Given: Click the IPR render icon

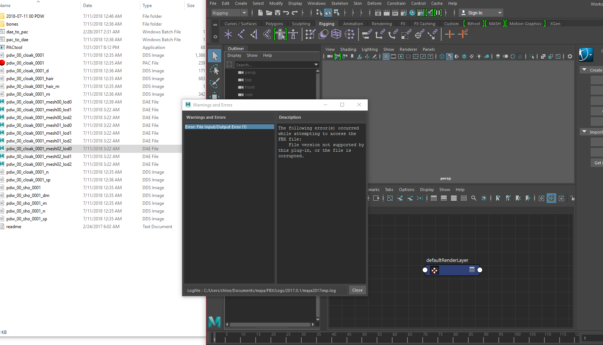Looking at the screenshot, I should coord(395,13).
